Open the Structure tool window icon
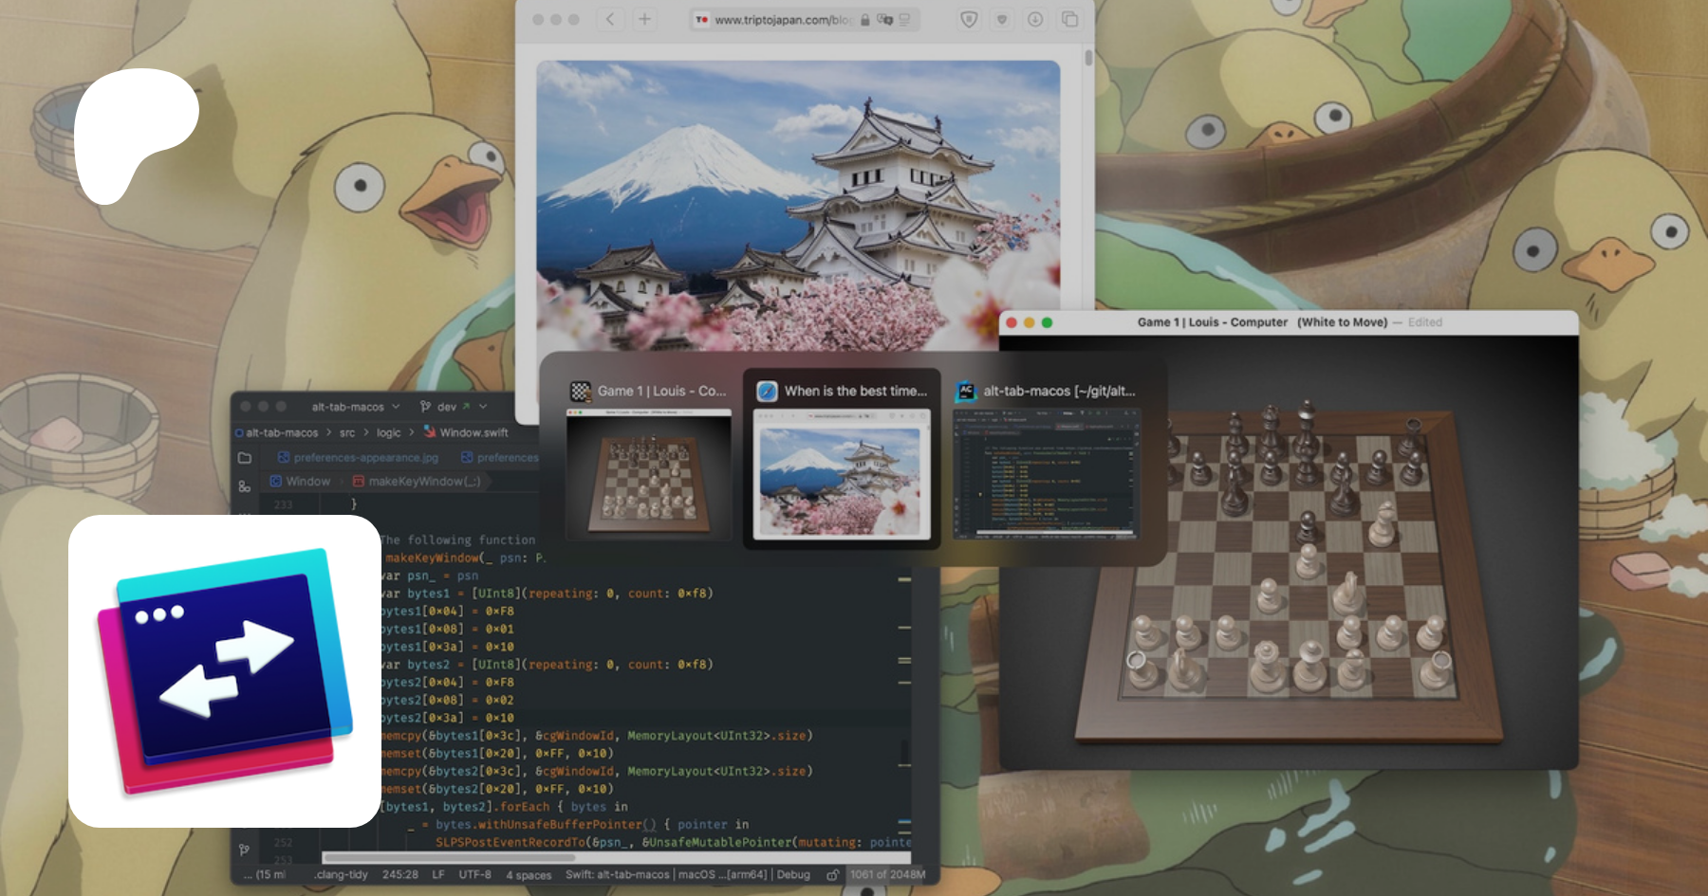1708x896 pixels. [x=245, y=486]
